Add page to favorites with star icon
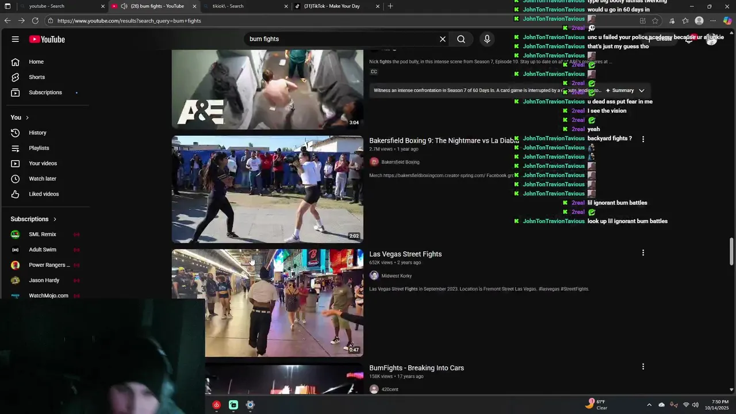 (655, 21)
